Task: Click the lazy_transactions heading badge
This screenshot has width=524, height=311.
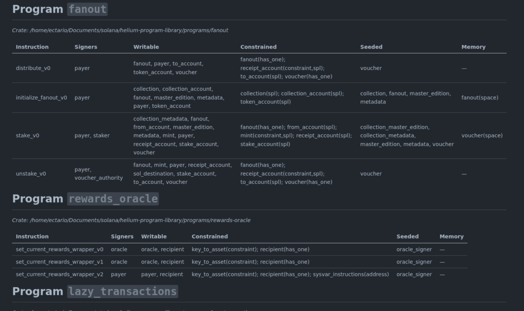Action: tap(122, 292)
